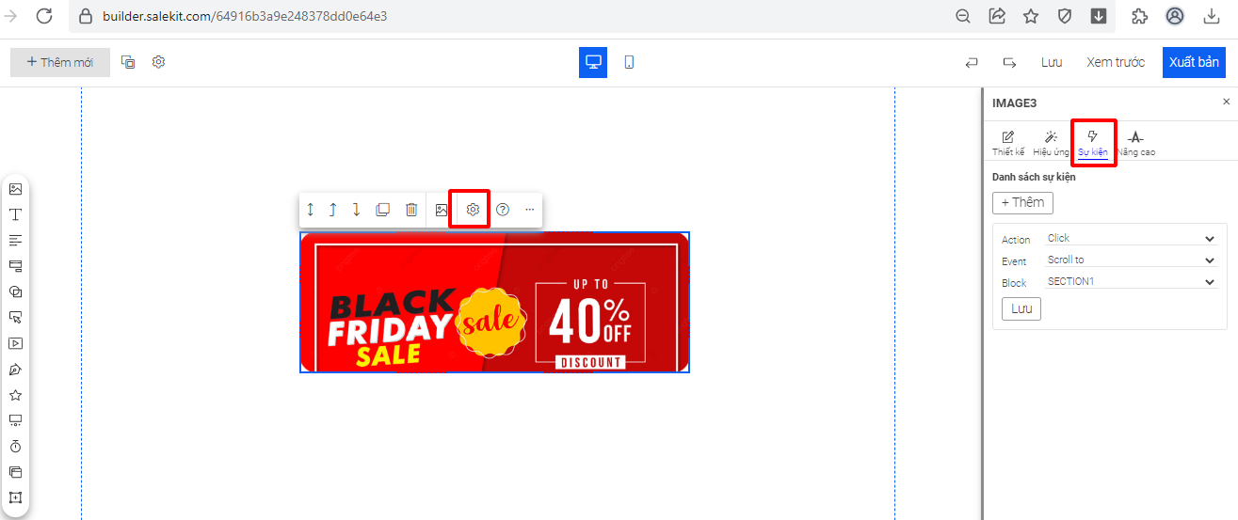Open the Thiết kế tab

pos(1008,143)
